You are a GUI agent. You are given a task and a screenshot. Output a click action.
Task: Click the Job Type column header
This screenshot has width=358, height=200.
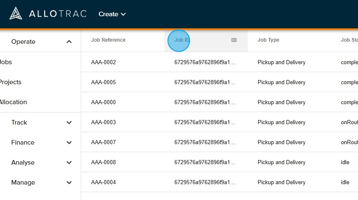click(x=268, y=40)
